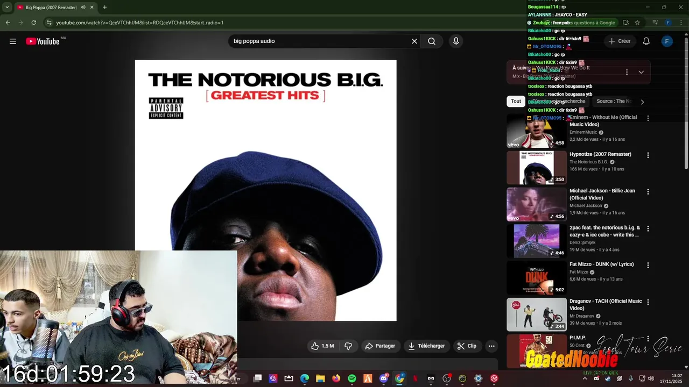Start voice search with the microphone
The height and width of the screenshot is (387, 689).
tap(456, 41)
